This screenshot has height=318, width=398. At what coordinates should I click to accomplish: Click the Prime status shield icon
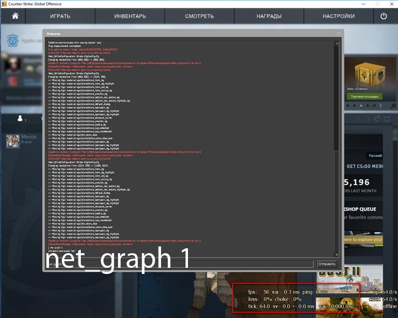13,40
